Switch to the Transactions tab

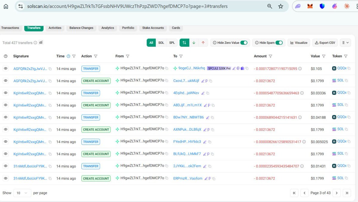point(10,28)
